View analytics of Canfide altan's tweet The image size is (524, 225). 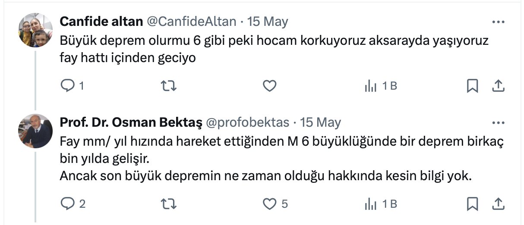[370, 86]
